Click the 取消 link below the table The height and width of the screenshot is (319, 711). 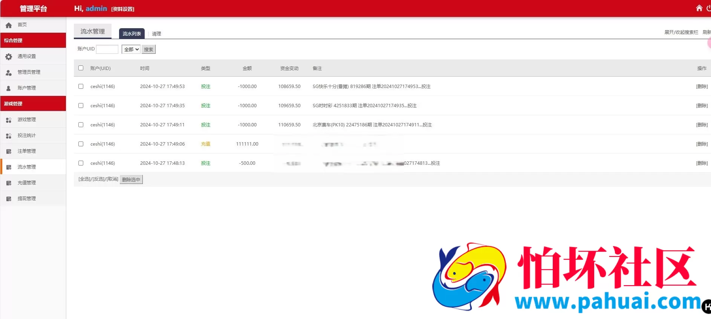pos(112,179)
